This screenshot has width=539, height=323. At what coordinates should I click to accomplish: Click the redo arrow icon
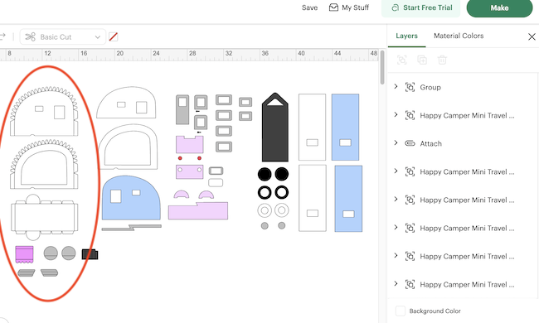coord(2,36)
